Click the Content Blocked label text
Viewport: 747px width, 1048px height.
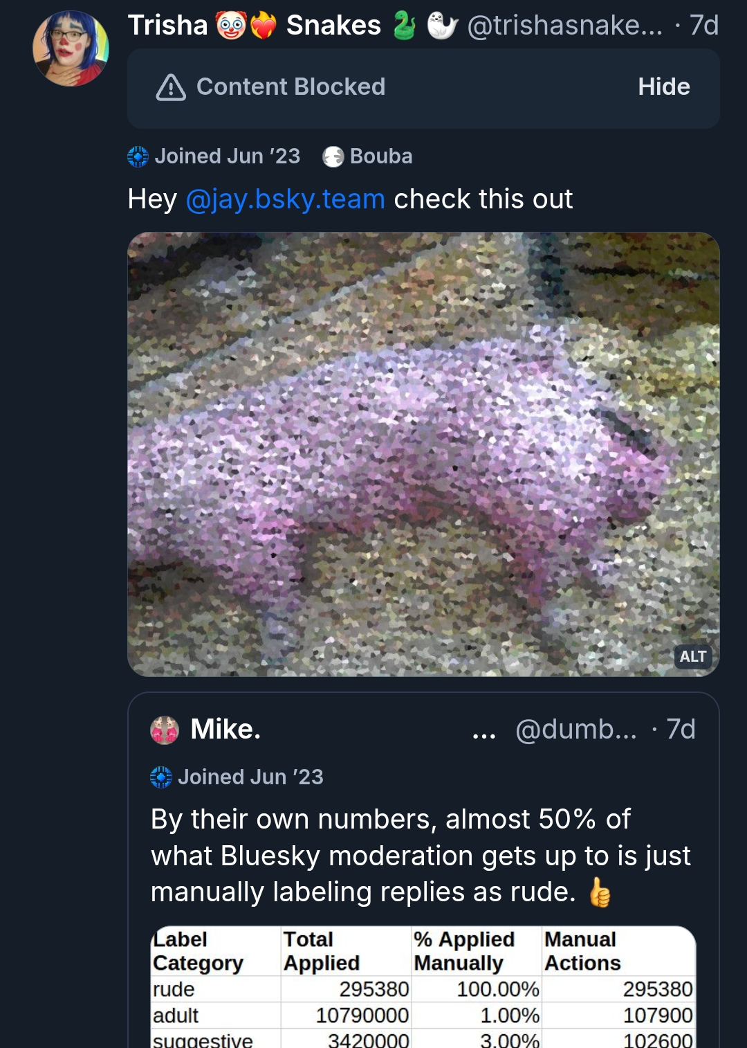(290, 87)
